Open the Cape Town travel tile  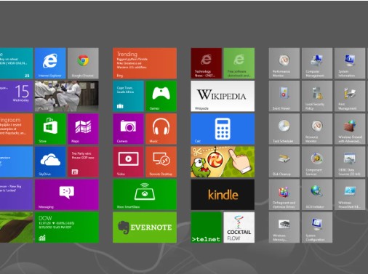[x=128, y=96]
